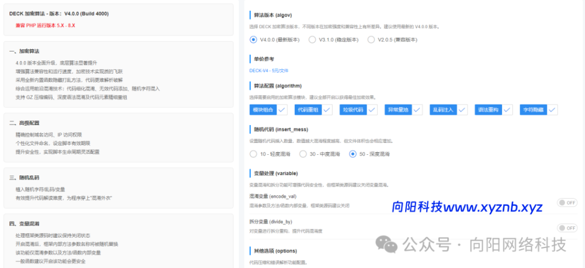Choose 30 - 中度混淆 random code level
The image size is (585, 268).
click(x=320, y=154)
